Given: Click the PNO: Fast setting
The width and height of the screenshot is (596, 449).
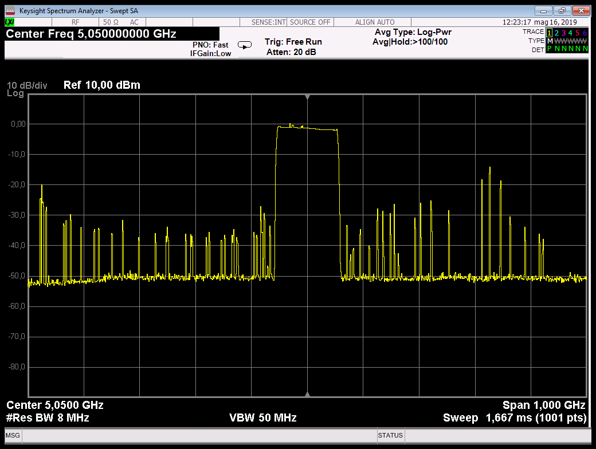Looking at the screenshot, I should 210,45.
